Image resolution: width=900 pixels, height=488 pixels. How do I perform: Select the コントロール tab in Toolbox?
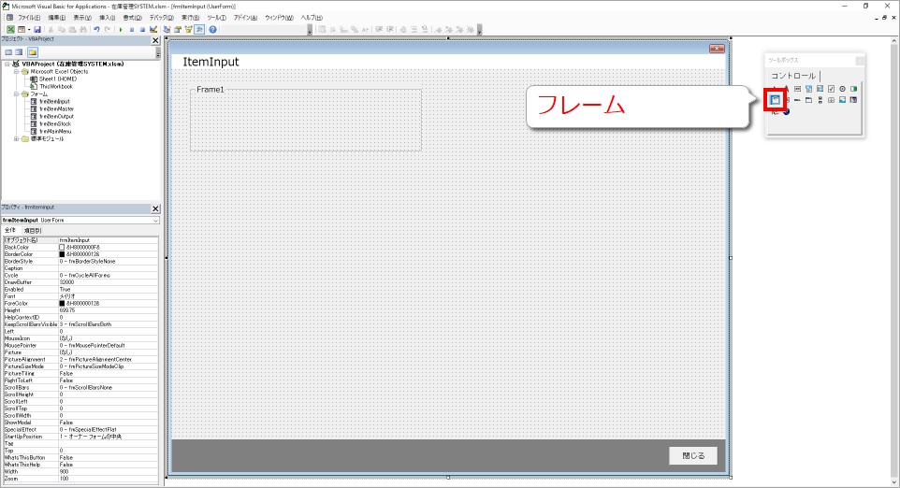(793, 76)
